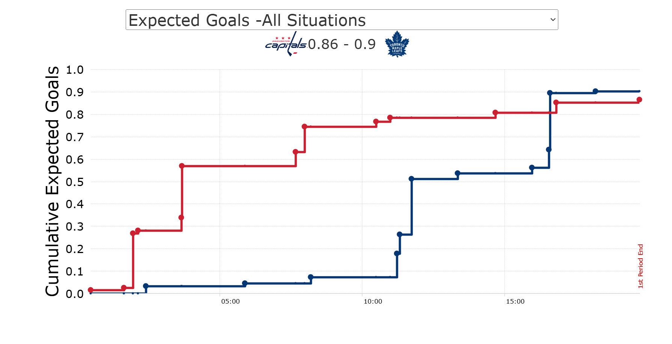This screenshot has width=672, height=344.
Task: Click the dropdown chevron arrow
Action: pos(552,20)
